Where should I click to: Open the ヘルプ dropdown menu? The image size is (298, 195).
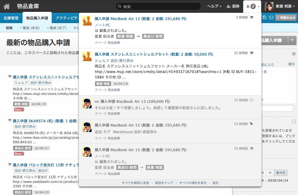[214, 6]
